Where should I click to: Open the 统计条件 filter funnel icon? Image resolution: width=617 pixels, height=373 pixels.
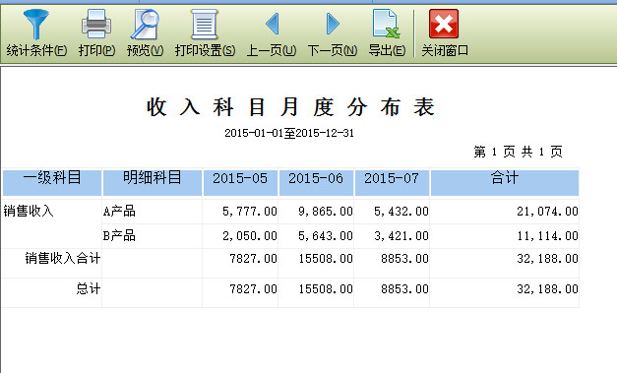[x=36, y=25]
